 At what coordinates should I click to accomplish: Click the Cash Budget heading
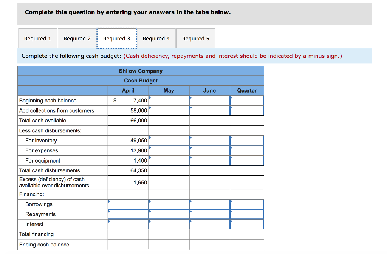click(x=141, y=81)
